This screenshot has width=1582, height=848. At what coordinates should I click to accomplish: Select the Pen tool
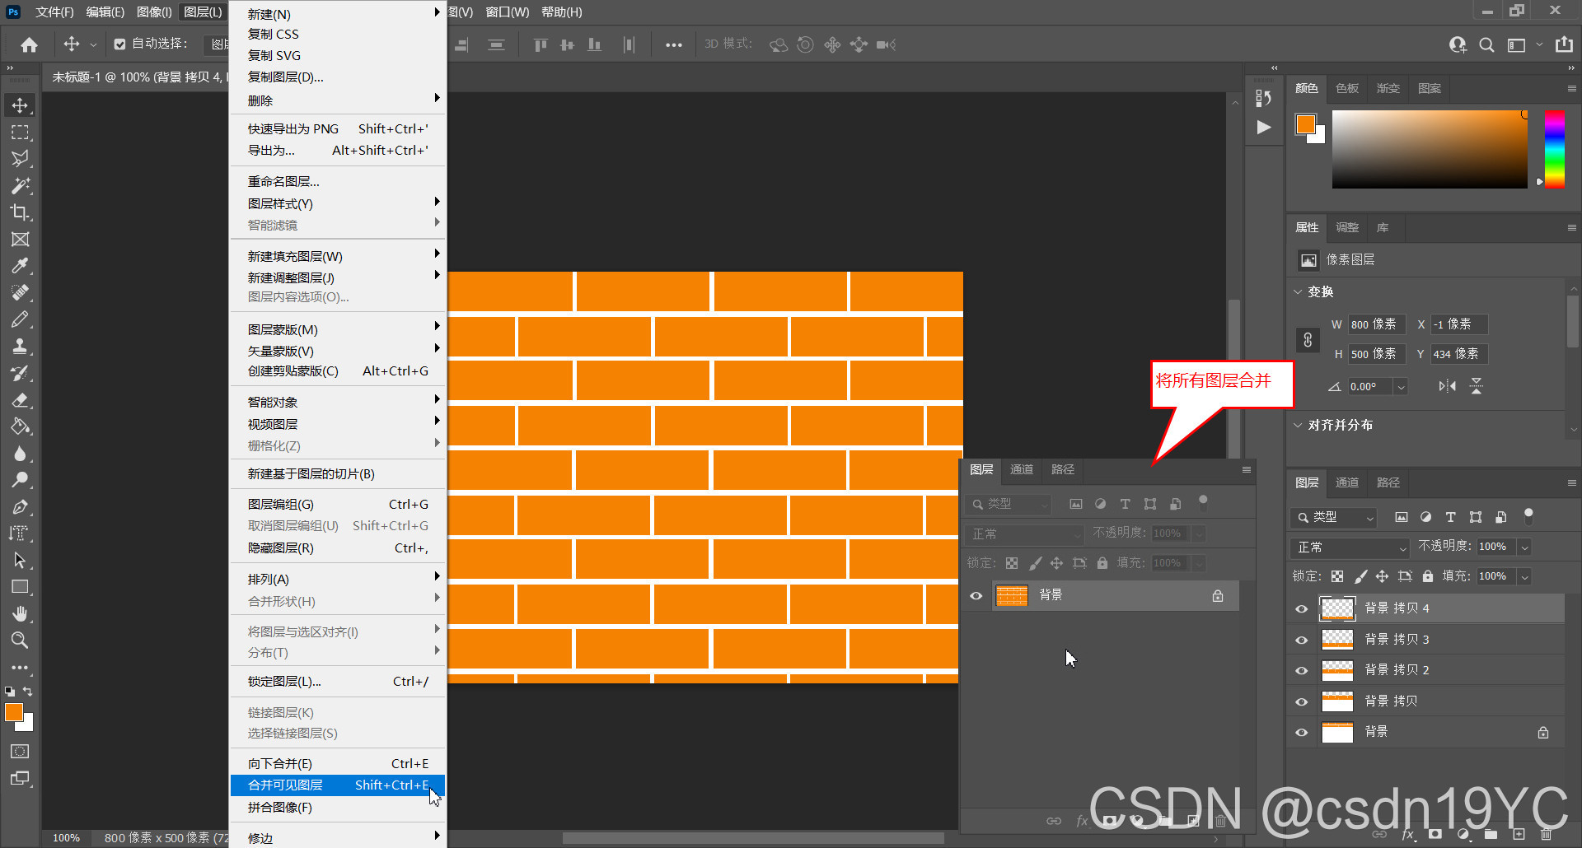click(20, 507)
